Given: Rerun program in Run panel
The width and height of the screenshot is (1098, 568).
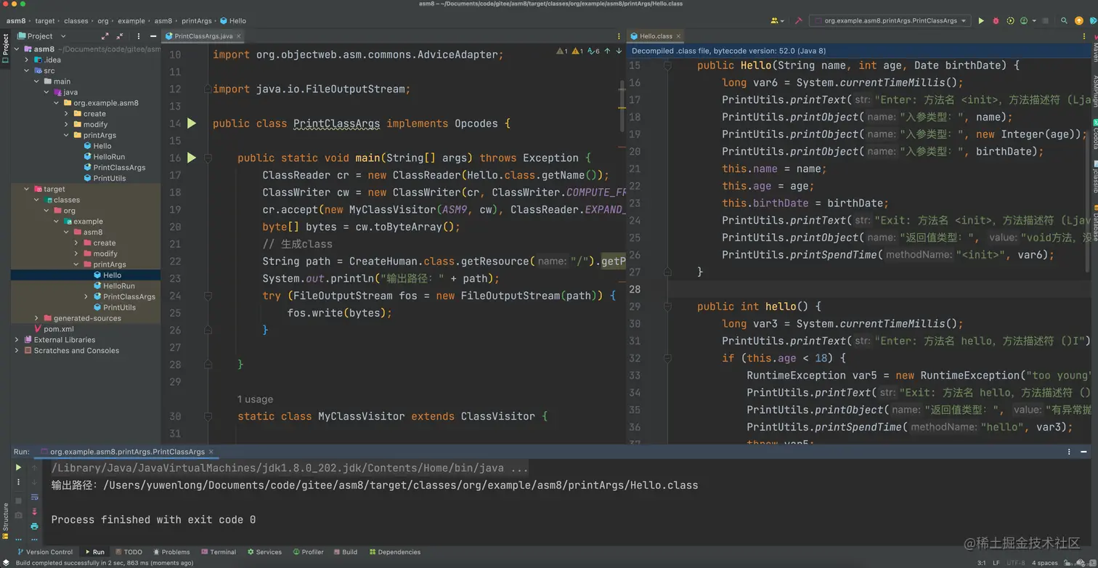Looking at the screenshot, I should pyautogui.click(x=18, y=468).
